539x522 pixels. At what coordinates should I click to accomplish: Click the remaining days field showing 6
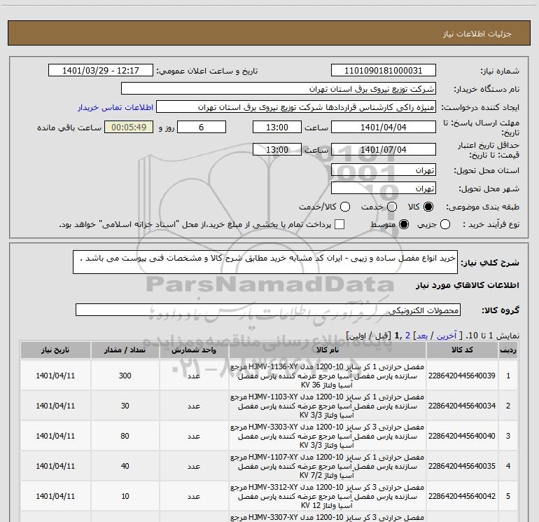point(202,128)
